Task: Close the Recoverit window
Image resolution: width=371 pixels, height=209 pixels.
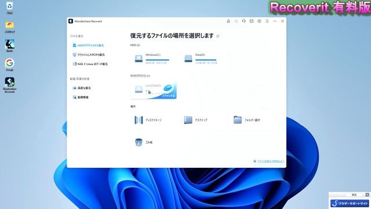Action: click(282, 21)
